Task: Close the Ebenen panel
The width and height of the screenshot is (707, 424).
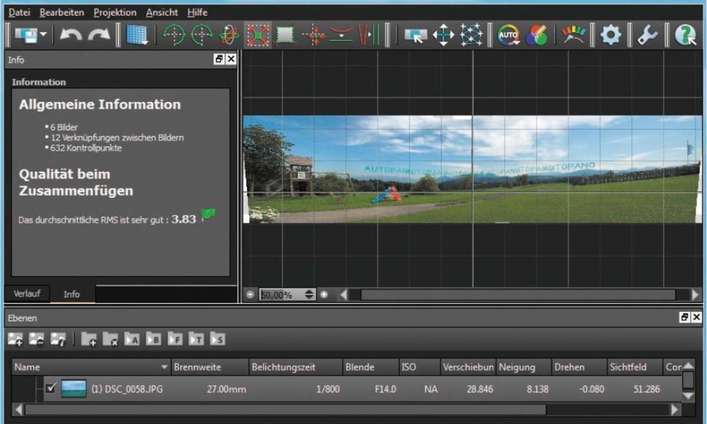Action: pos(697,317)
